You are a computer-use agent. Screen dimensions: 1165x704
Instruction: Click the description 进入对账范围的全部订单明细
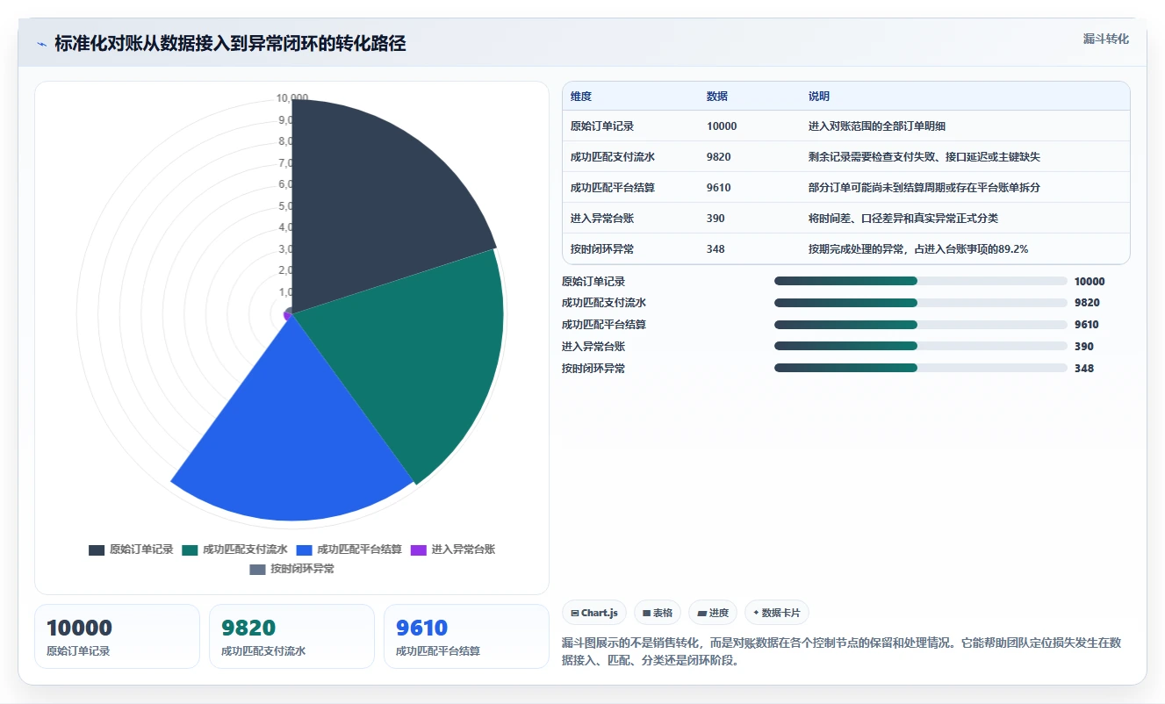pos(877,126)
